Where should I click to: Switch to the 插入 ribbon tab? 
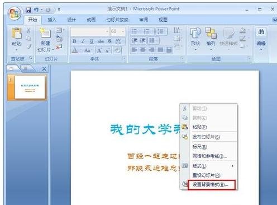(52, 20)
